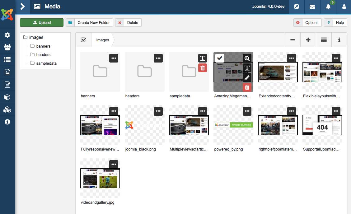Viewport: 351px width, 214px height.
Task: Open the messages envelope in the top bar
Action: click(312, 7)
